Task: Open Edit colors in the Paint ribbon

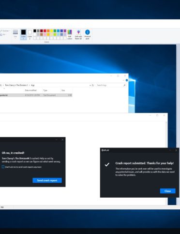Action: coord(70,34)
